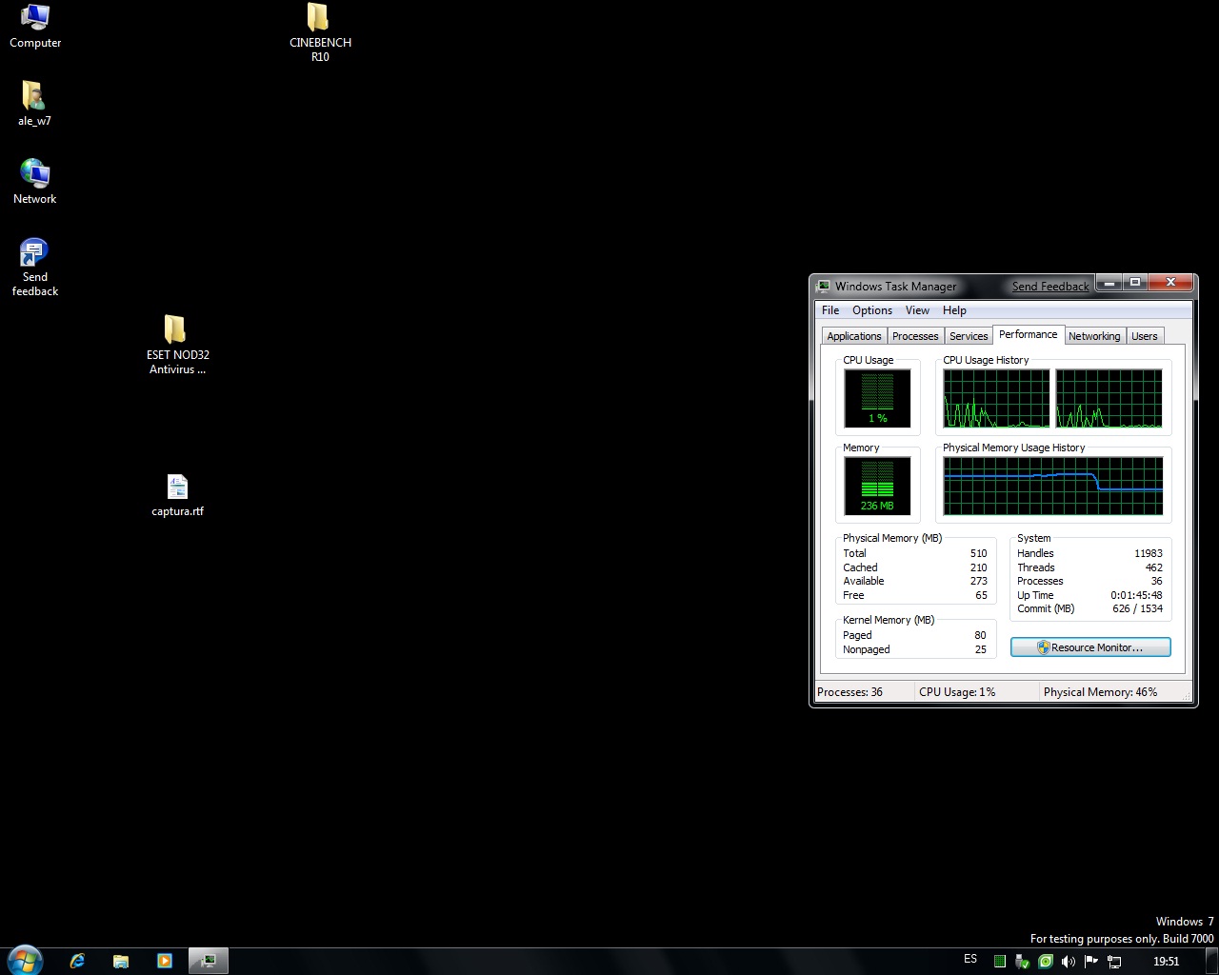The image size is (1219, 975).
Task: Switch to the Users tab
Action: pyautogui.click(x=1145, y=336)
